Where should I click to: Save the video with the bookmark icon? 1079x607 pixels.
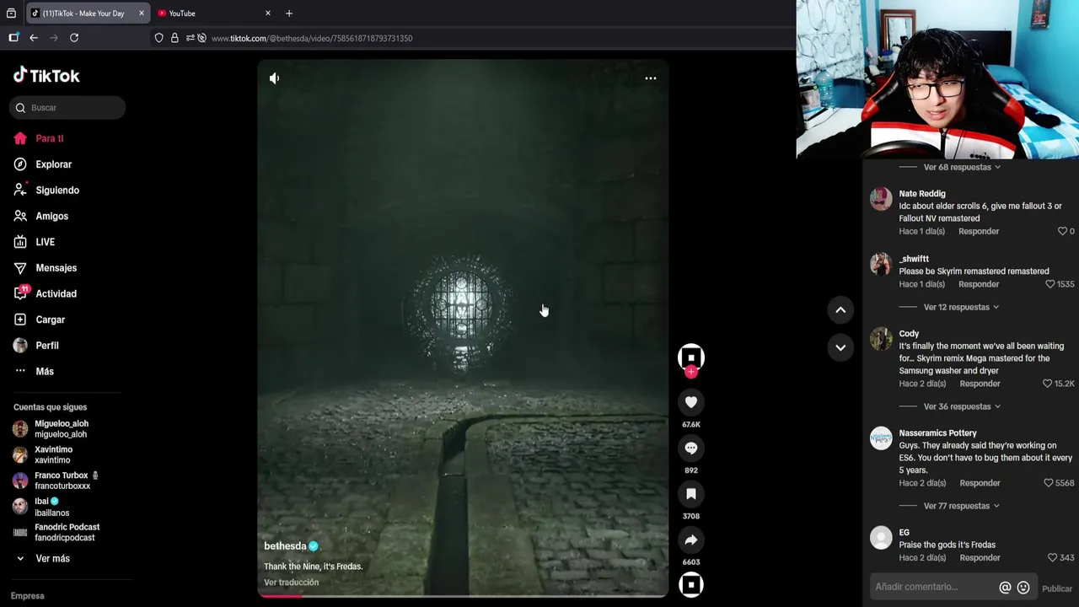pos(691,494)
